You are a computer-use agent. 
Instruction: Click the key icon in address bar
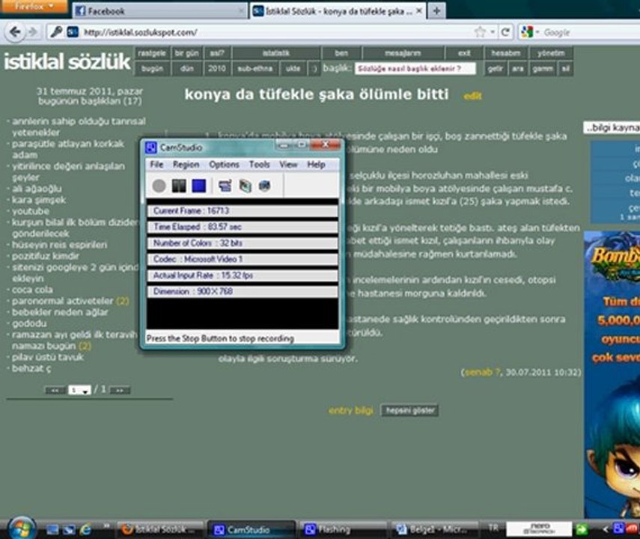pos(56,32)
